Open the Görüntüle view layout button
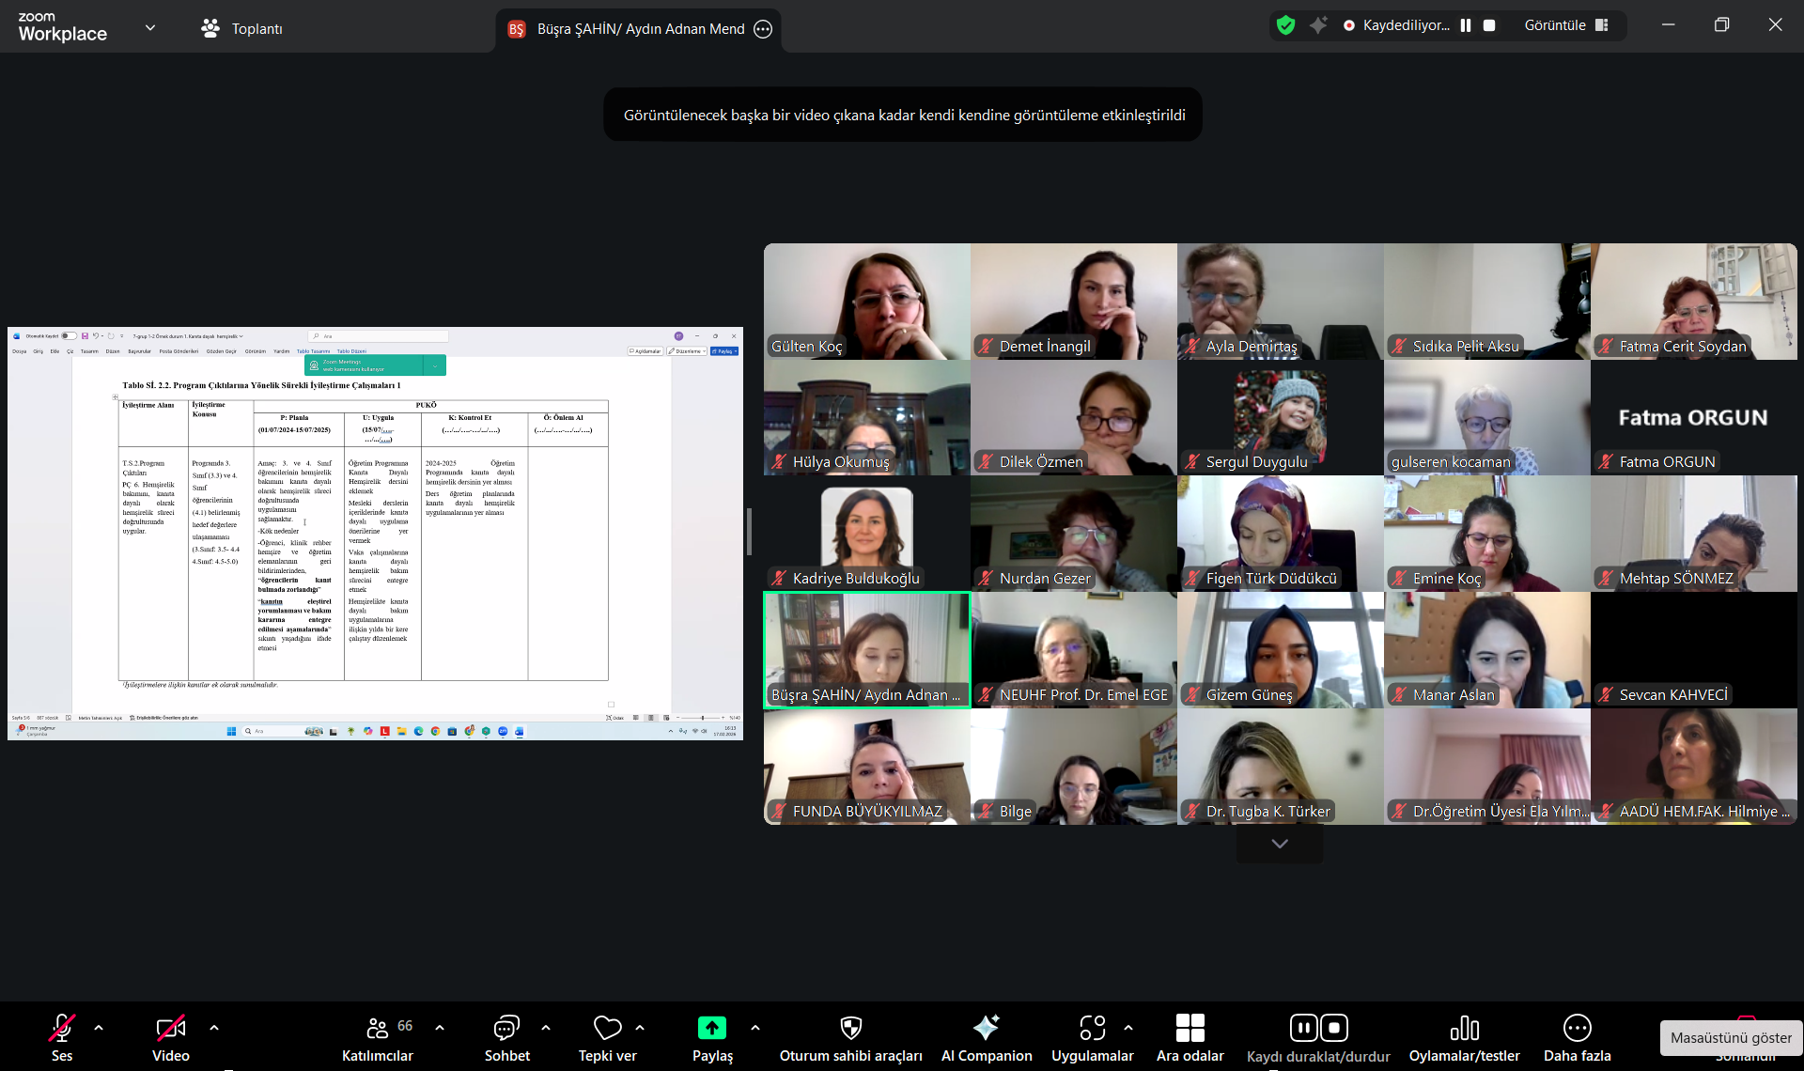The height and width of the screenshot is (1071, 1804). 1566,25
